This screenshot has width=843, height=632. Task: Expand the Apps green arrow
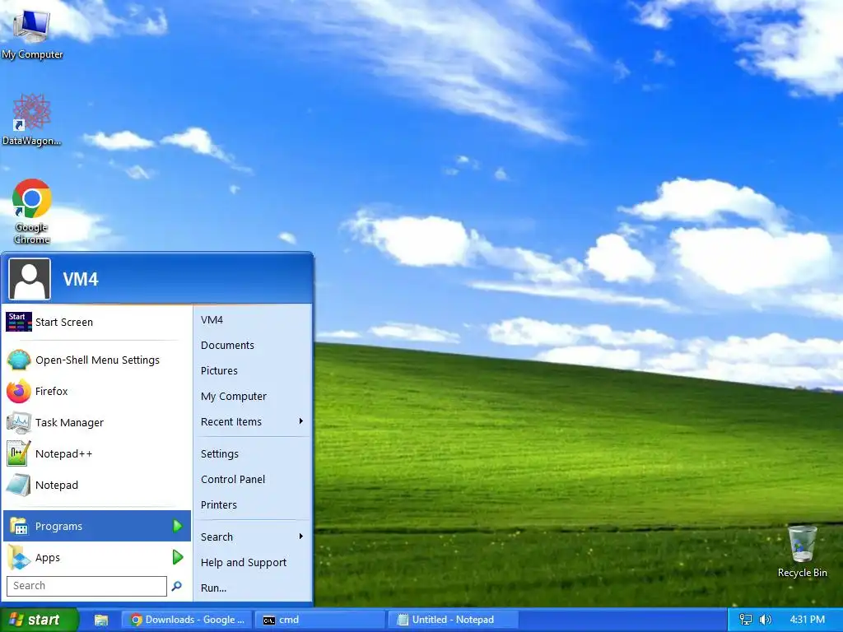178,557
